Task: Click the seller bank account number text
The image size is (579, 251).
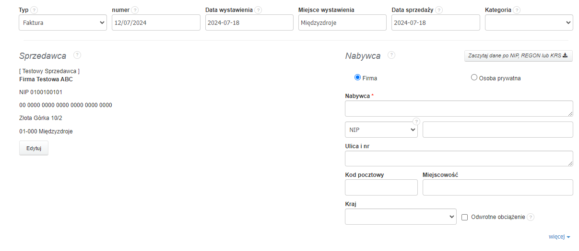Action: coord(66,105)
